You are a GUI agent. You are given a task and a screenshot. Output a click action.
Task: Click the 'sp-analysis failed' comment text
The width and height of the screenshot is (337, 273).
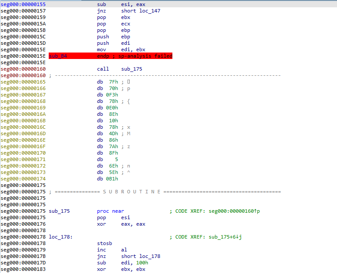[145, 56]
